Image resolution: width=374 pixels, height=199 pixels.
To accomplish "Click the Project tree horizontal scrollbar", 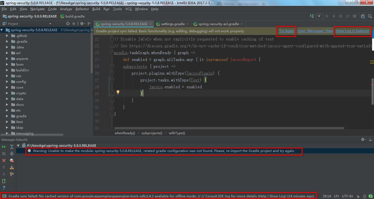I will point(32,134).
